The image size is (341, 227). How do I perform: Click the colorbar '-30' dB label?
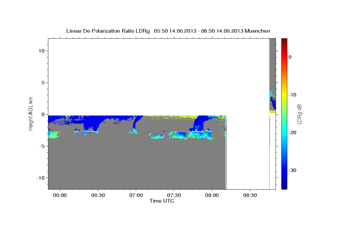293,170
